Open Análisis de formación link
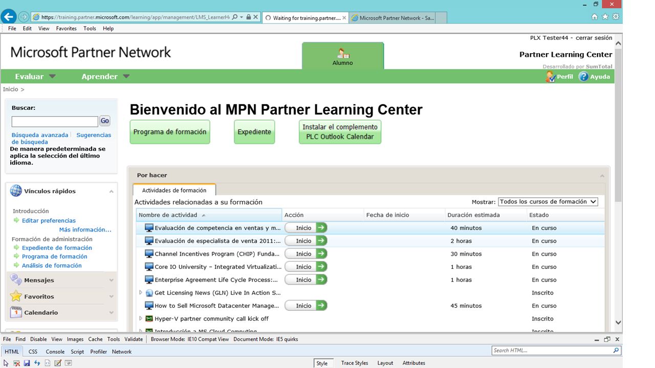 click(52, 265)
